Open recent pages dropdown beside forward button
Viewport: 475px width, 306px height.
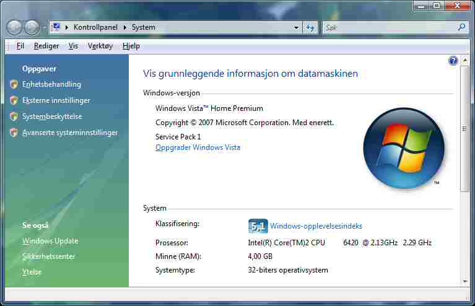coord(44,28)
